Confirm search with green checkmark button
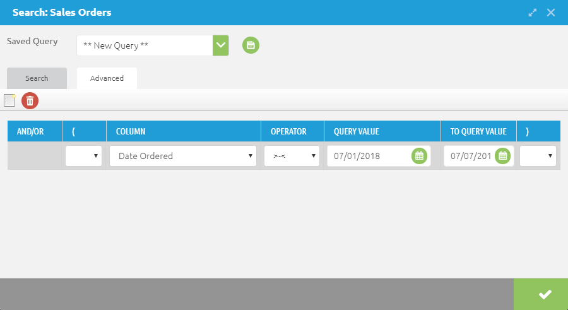This screenshot has width=568, height=310. click(x=545, y=294)
